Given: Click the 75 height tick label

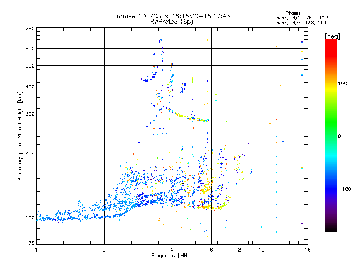Looking at the screenshot, I should 32,243.
